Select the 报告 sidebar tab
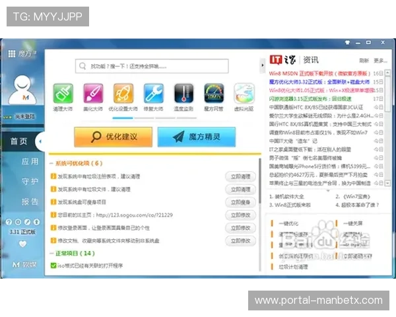 tap(30, 201)
